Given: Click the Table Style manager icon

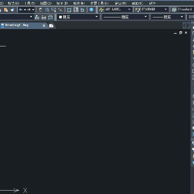Looking at the screenshot, I should click(174, 10).
